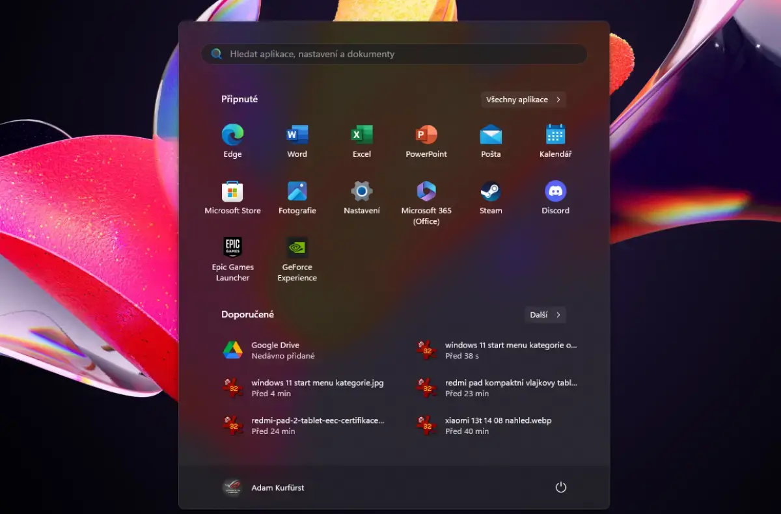
Task: Click the power button icon
Action: [x=561, y=487]
